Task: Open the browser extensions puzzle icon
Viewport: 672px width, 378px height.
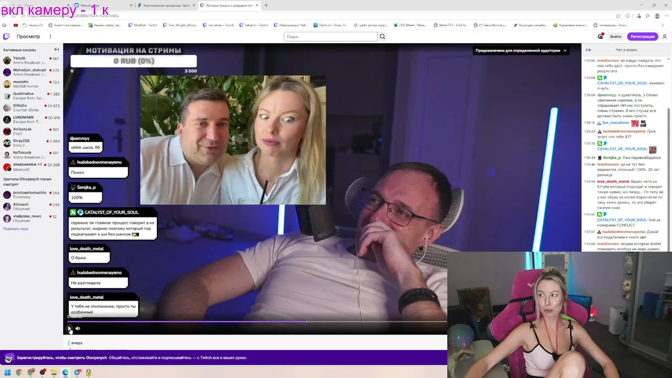Action: [x=627, y=16]
